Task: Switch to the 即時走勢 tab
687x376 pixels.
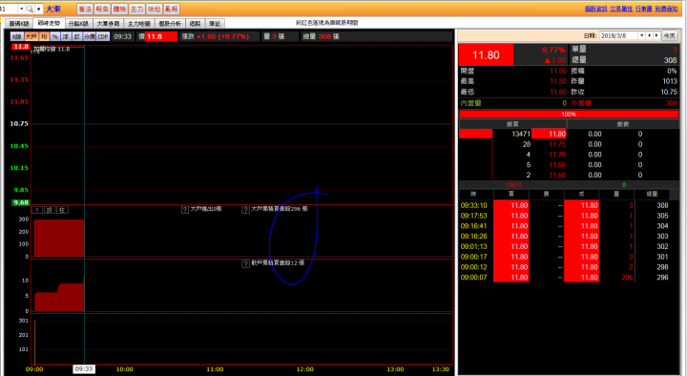Action: point(49,23)
